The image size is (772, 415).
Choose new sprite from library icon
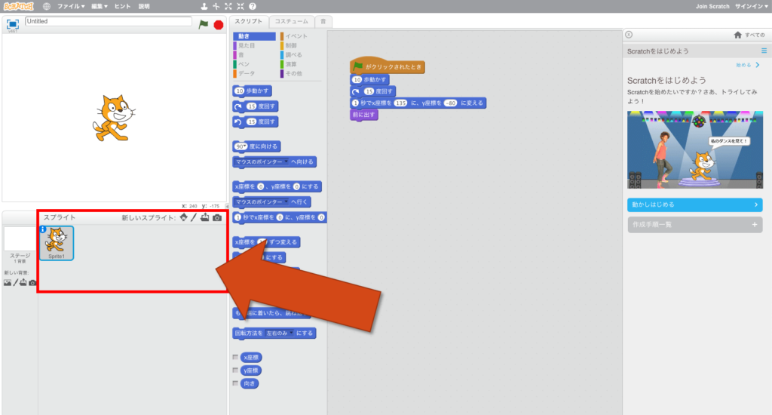pos(183,218)
